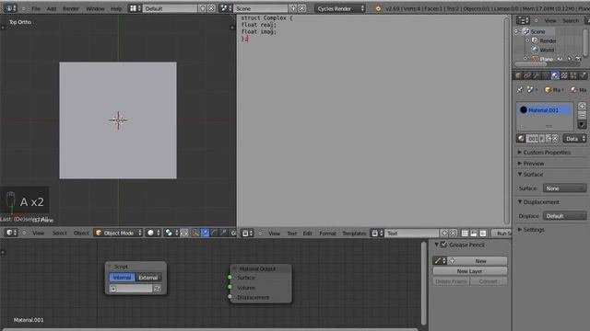Open the Object properties tab cube icon
This screenshot has width=590, height=331.
point(518,75)
